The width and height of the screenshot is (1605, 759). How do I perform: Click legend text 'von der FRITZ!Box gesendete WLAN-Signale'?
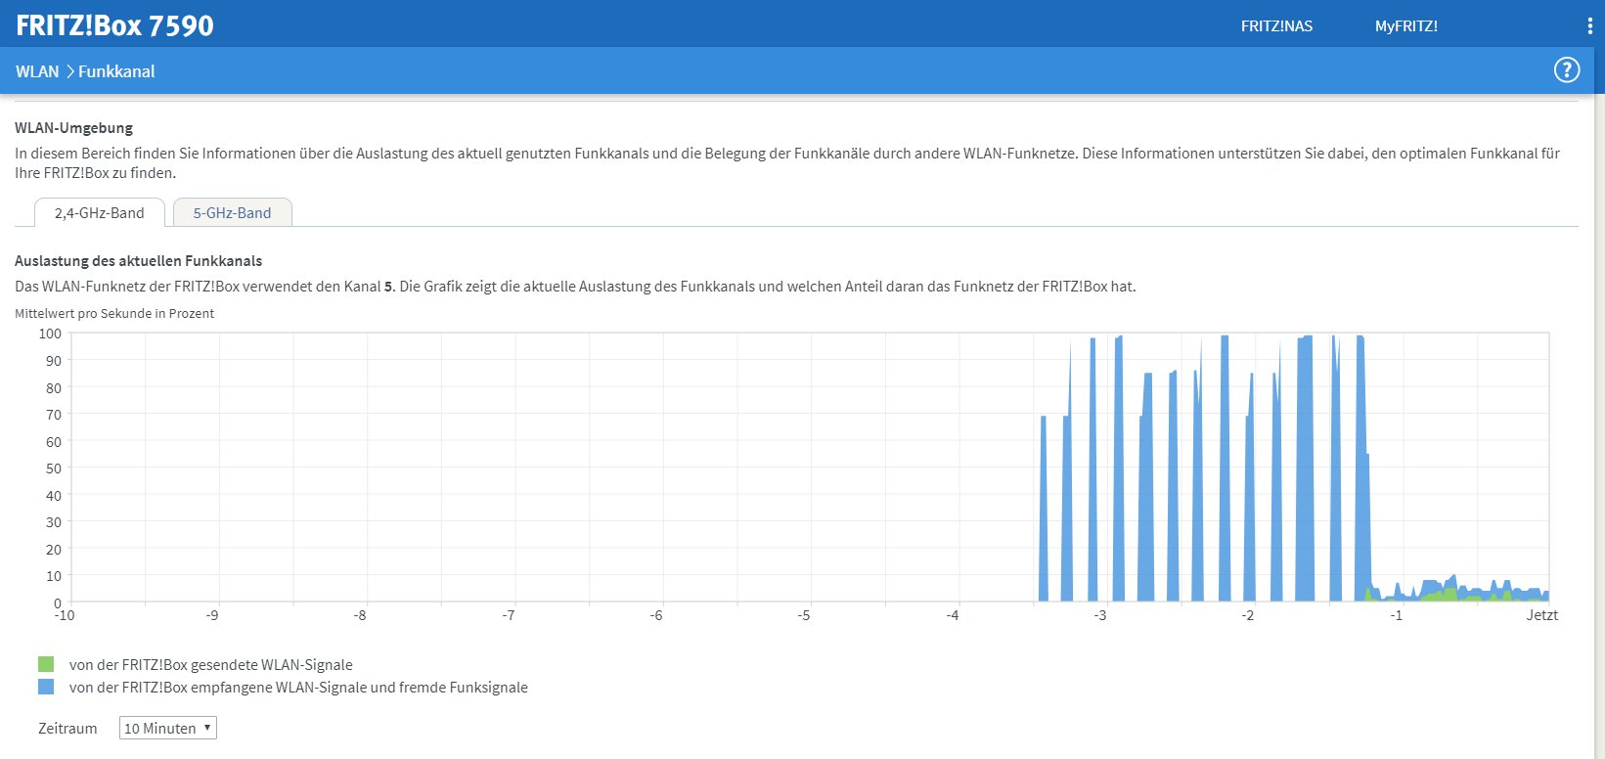coord(210,664)
